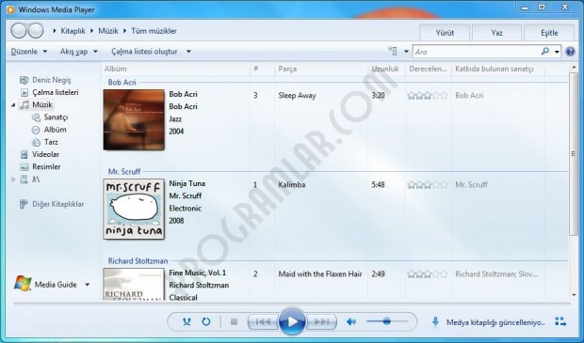Screen dimensions: 584x343
Task: Click the search magnifier icon
Action: (x=545, y=52)
